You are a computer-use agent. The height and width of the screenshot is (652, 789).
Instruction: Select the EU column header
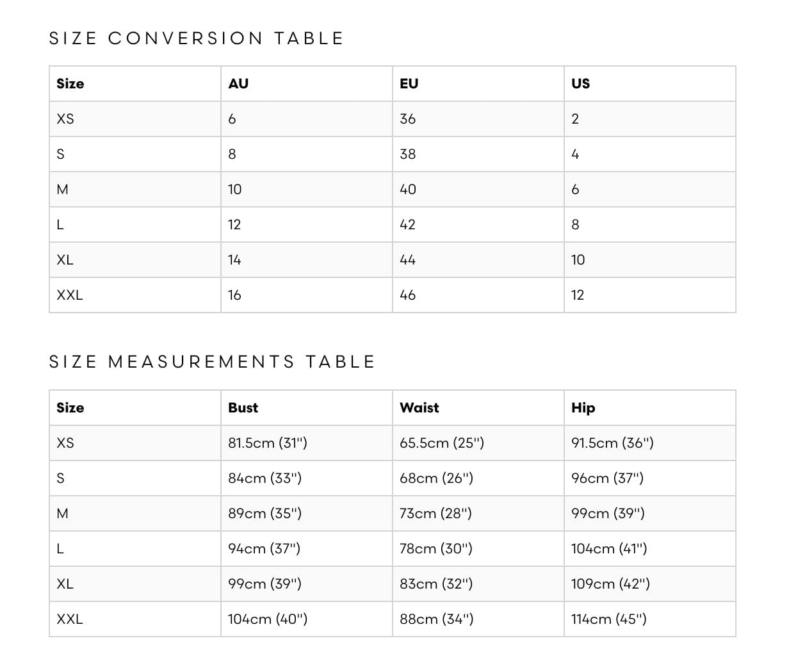point(409,84)
